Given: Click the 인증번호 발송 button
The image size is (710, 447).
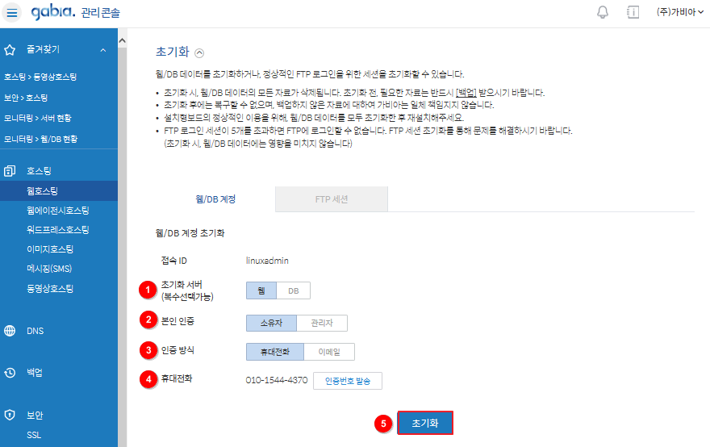Looking at the screenshot, I should (348, 381).
